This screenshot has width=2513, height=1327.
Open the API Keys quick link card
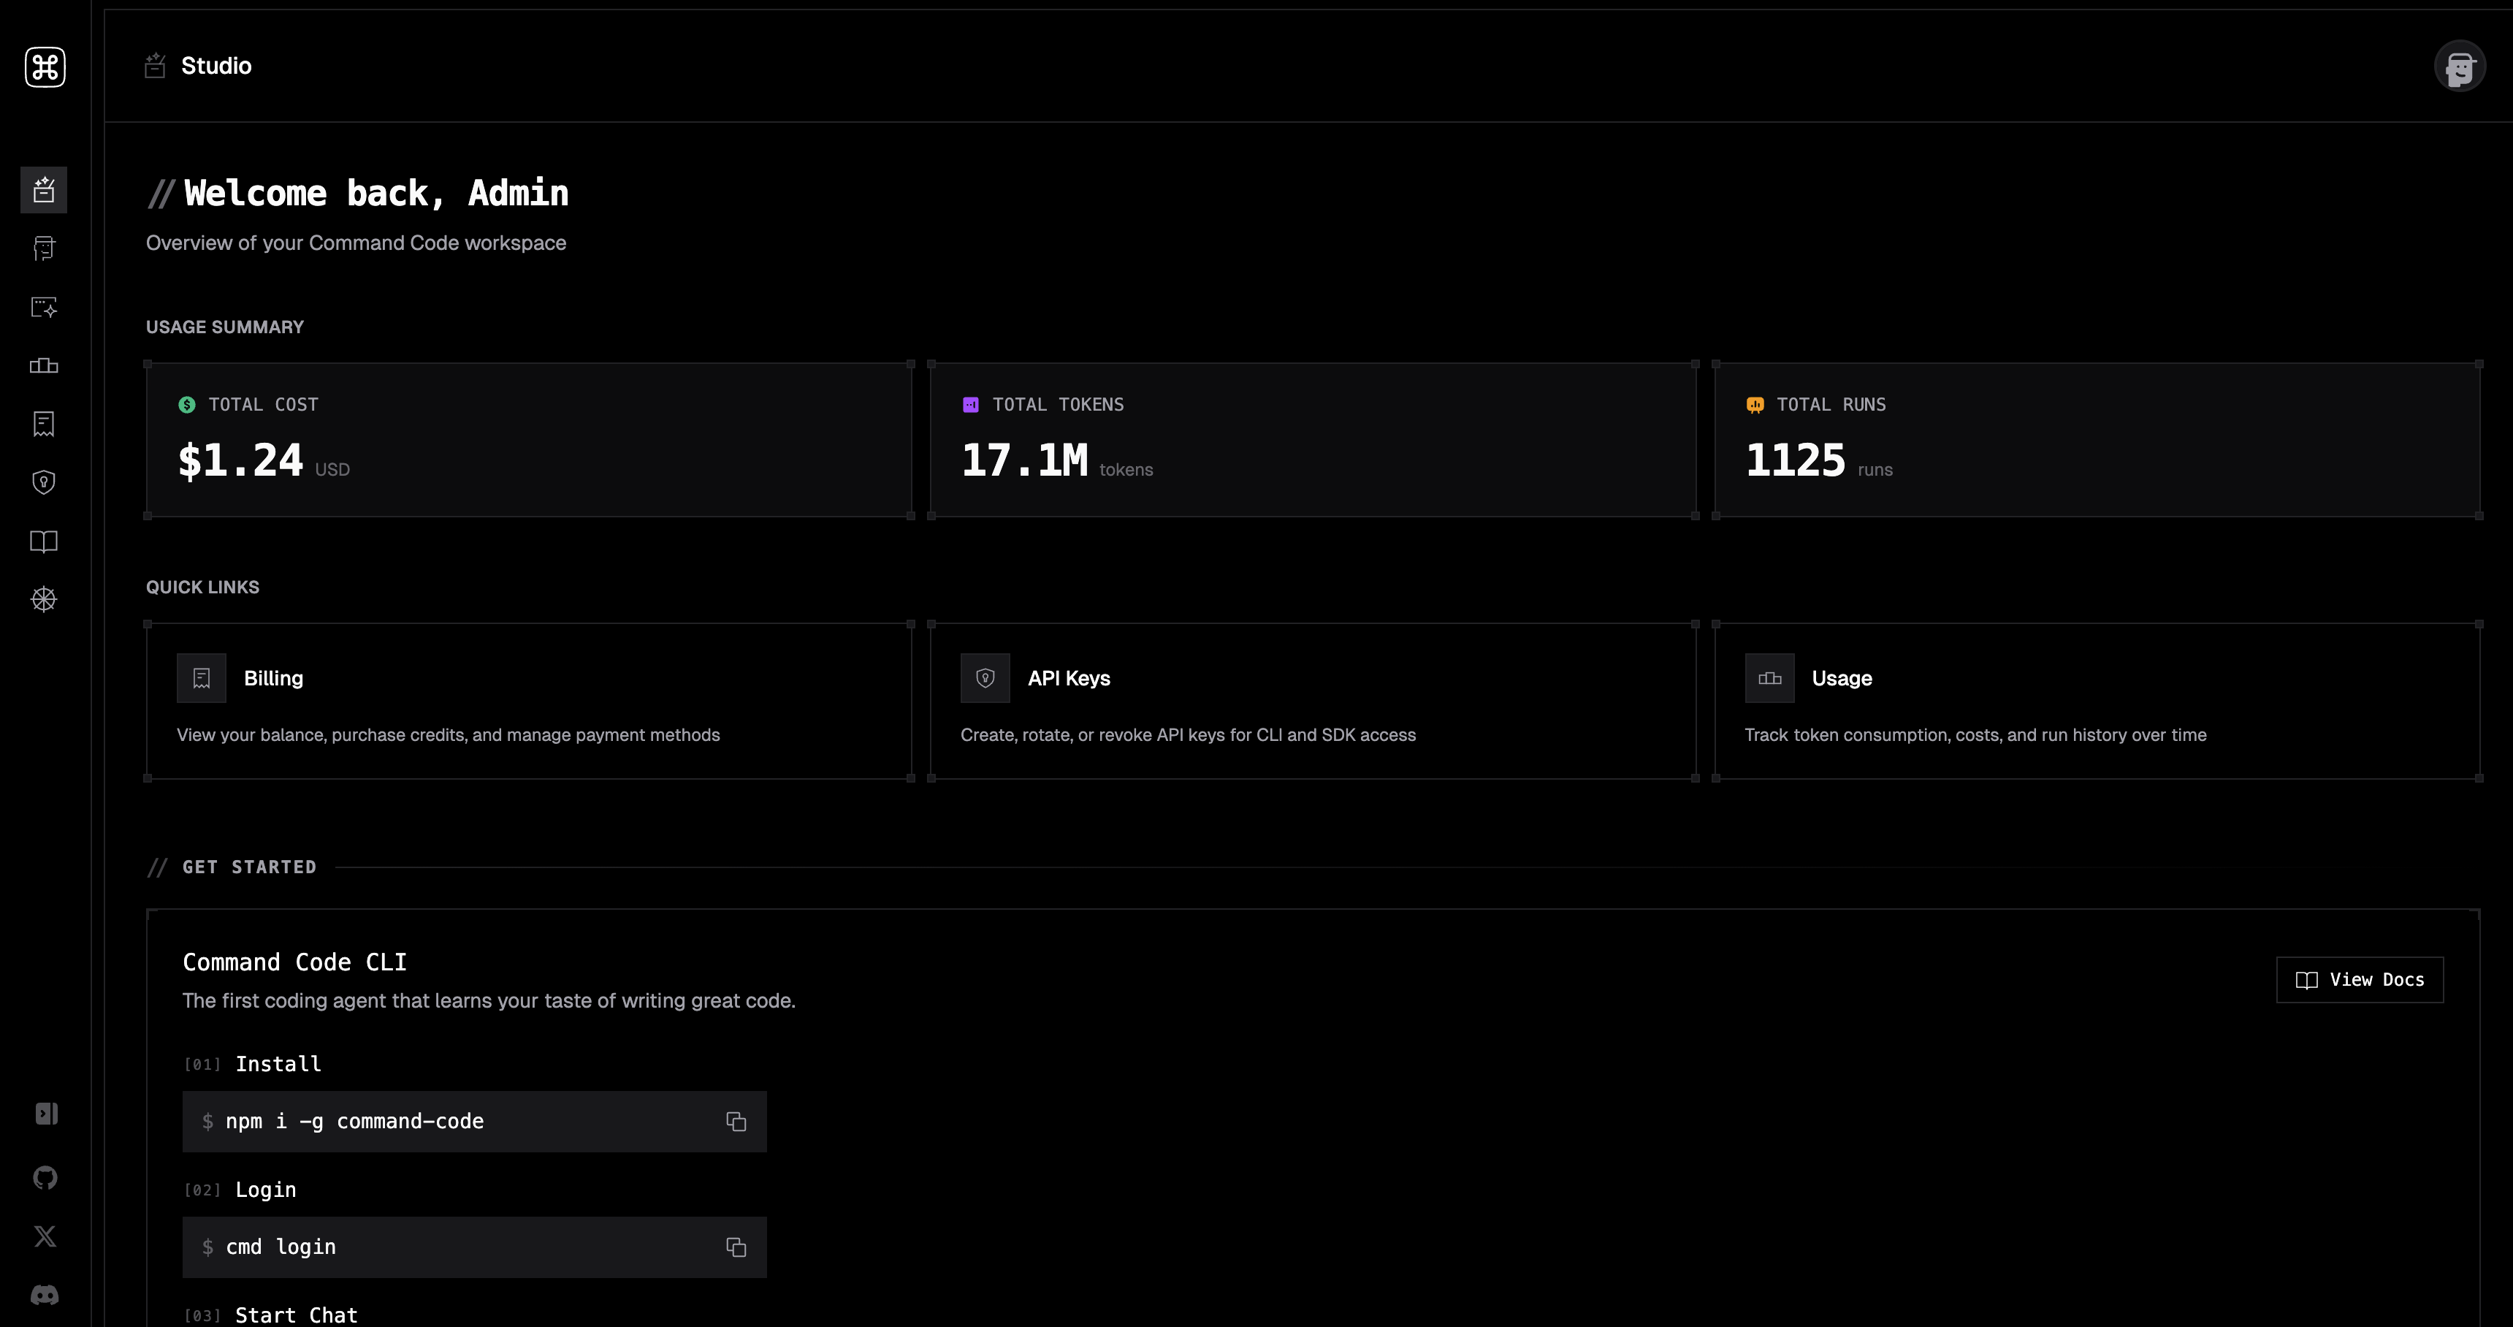click(x=1312, y=701)
